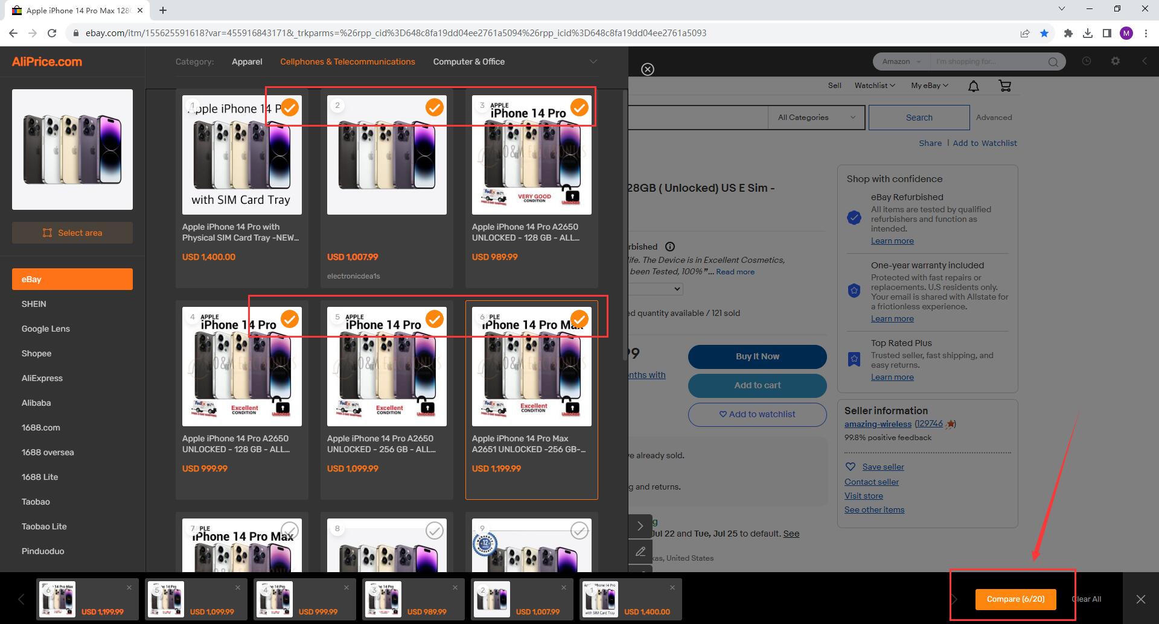Click the results list vertical scrollbar
The width and height of the screenshot is (1159, 624).
(x=625, y=226)
